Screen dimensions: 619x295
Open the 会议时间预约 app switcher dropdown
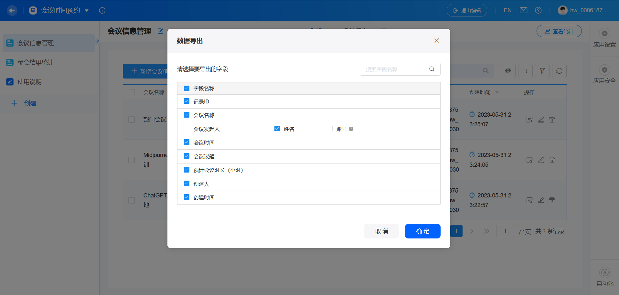[x=86, y=10]
